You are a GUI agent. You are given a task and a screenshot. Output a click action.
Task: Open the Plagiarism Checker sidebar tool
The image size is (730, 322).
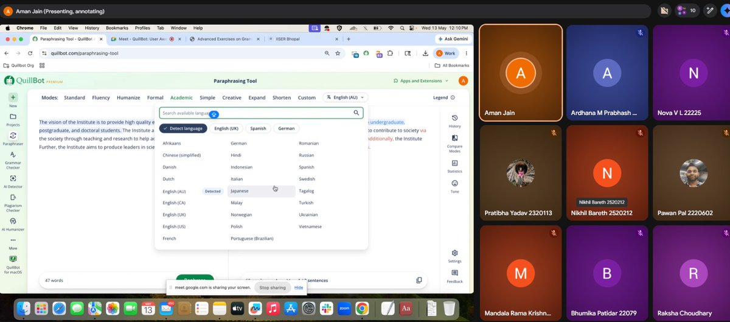pyautogui.click(x=13, y=203)
